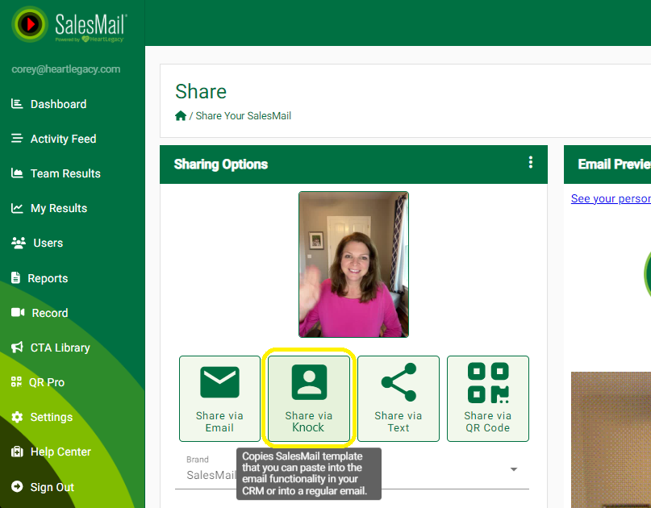Click the CTA Library megaphone icon
Image resolution: width=651 pixels, height=508 pixels.
(17, 348)
